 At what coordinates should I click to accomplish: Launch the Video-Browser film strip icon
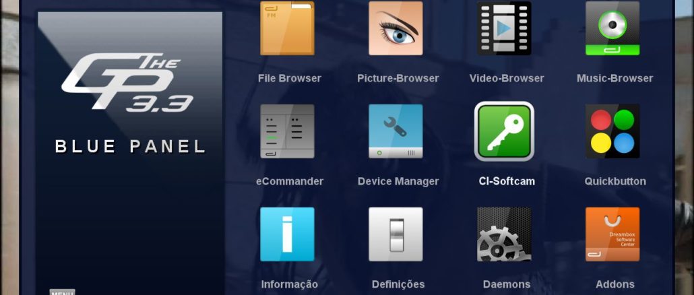click(x=504, y=28)
